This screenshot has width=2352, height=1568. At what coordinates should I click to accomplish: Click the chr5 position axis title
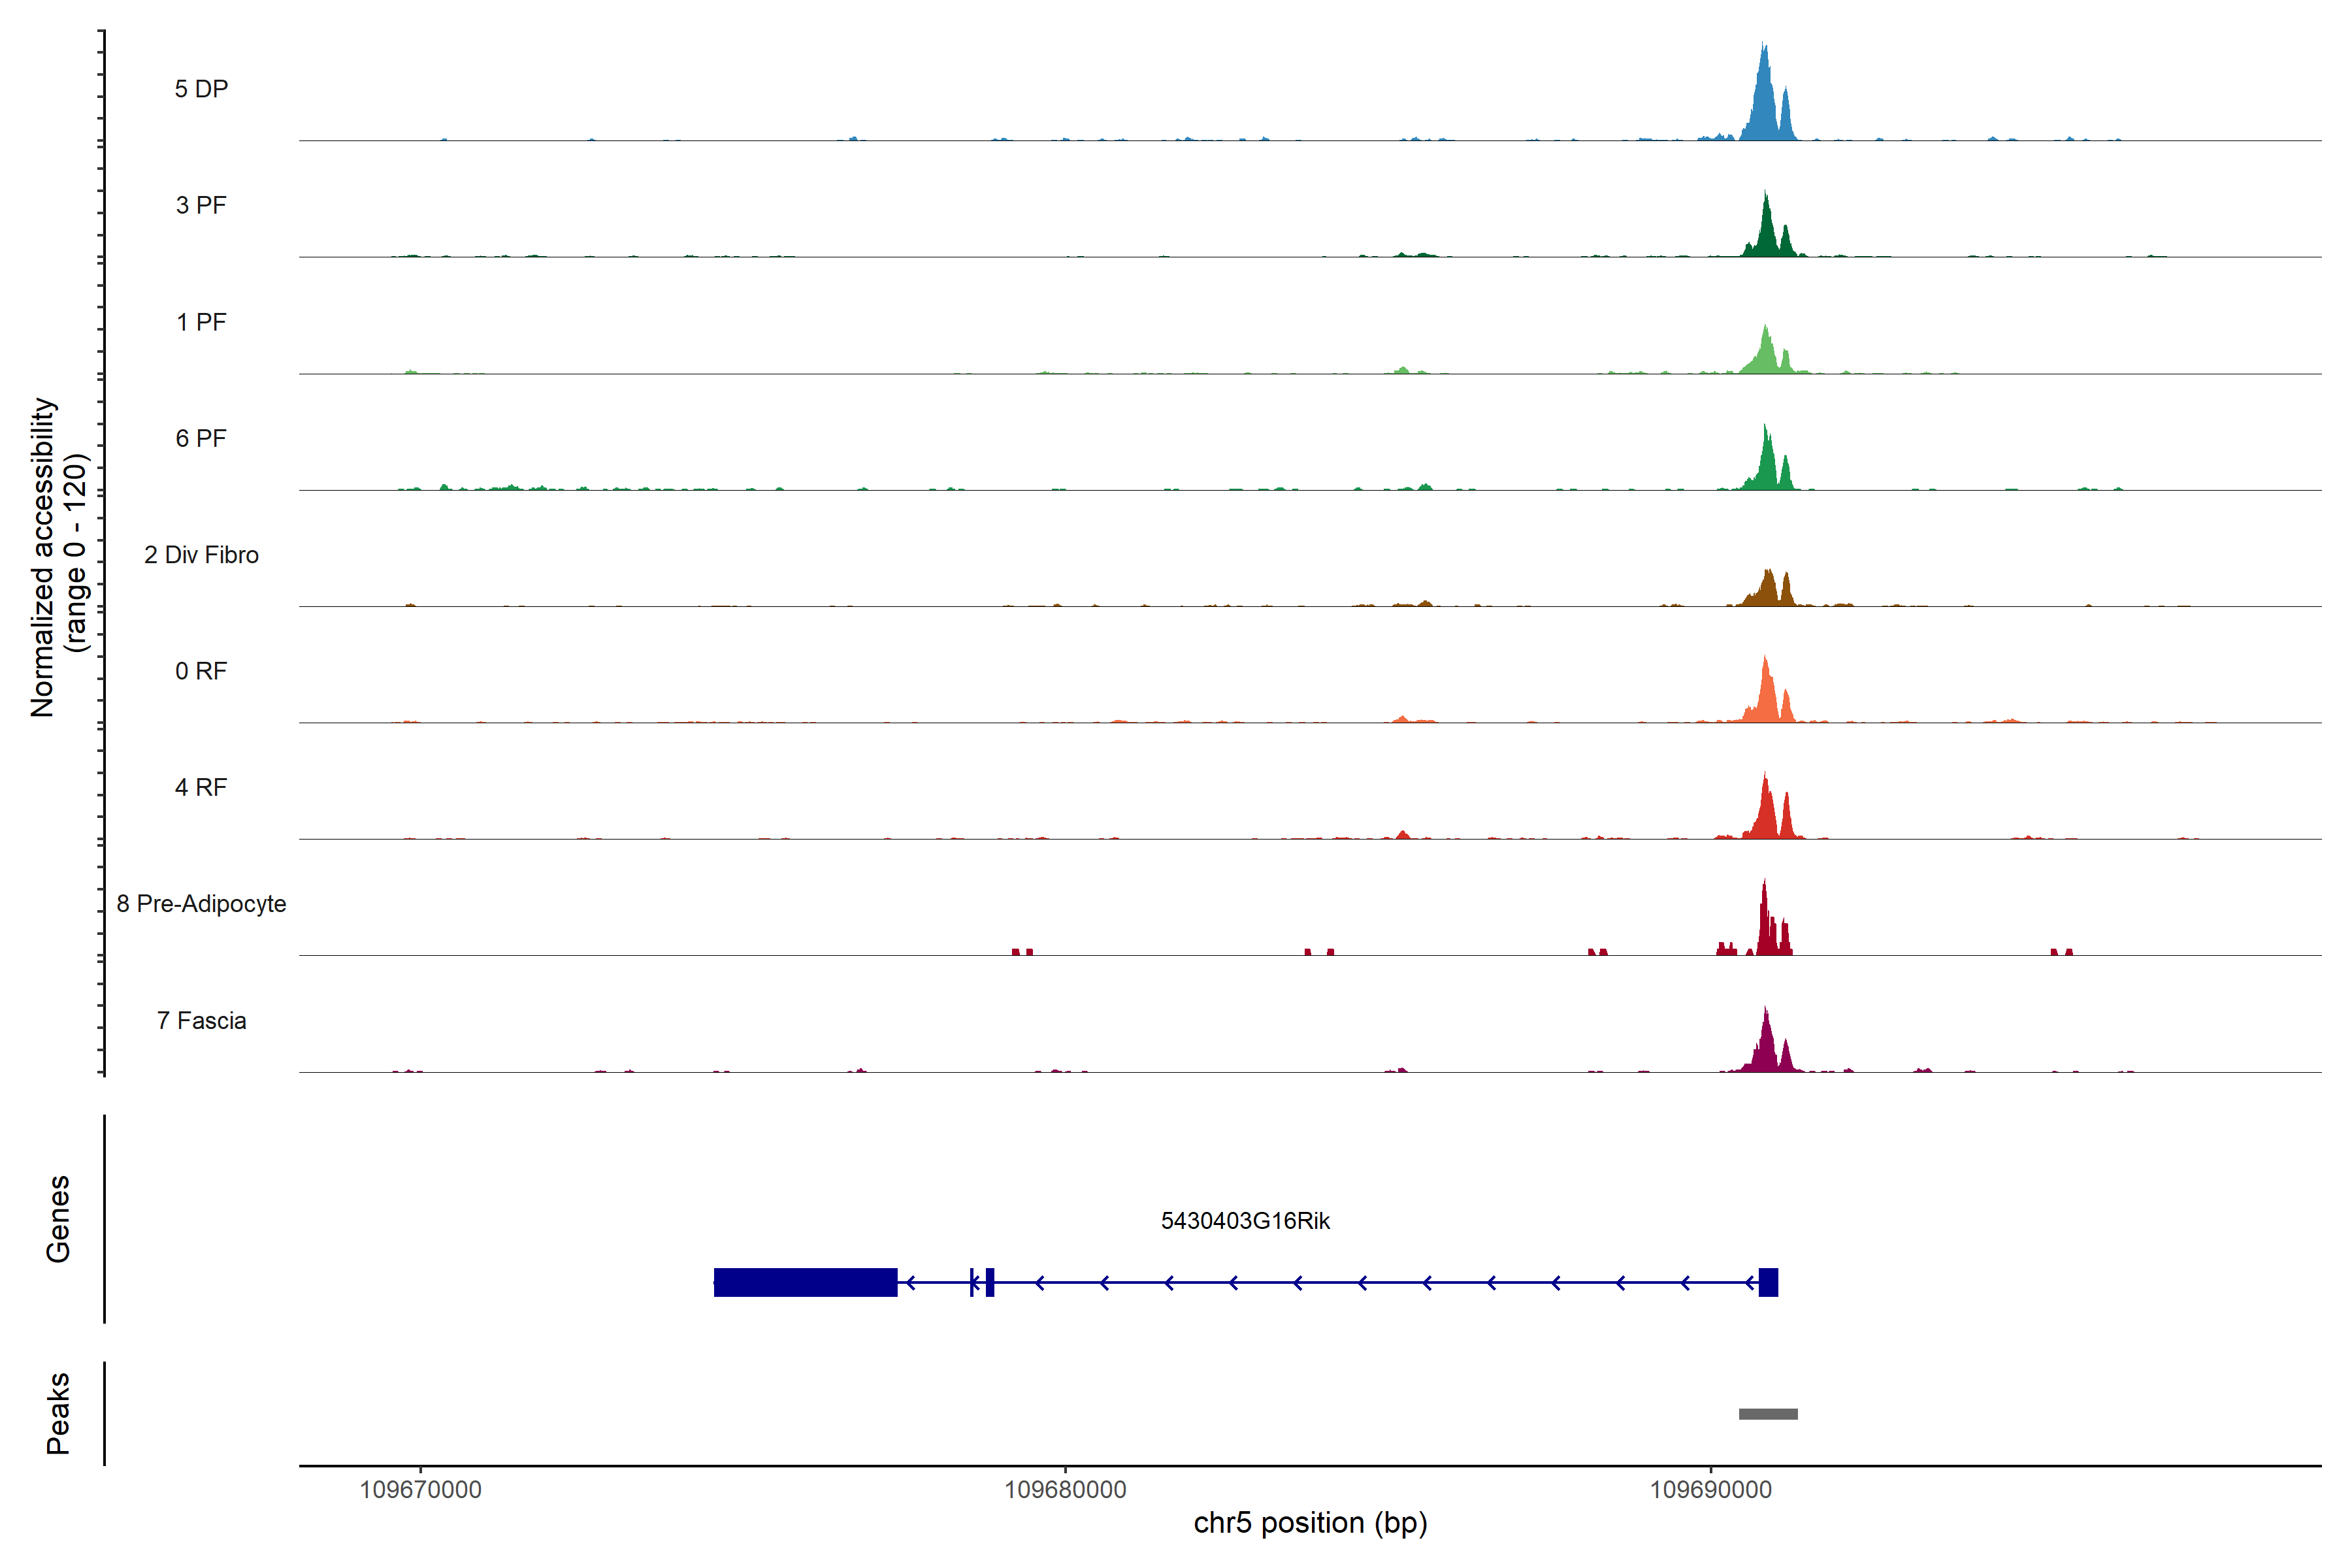click(1310, 1523)
